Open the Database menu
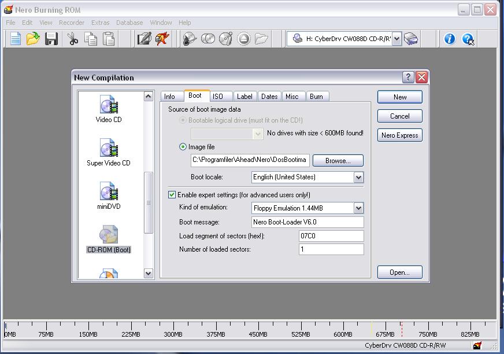The image size is (504, 354). click(x=129, y=23)
